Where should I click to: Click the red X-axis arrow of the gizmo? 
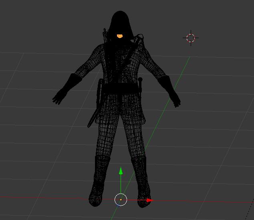[150, 200]
